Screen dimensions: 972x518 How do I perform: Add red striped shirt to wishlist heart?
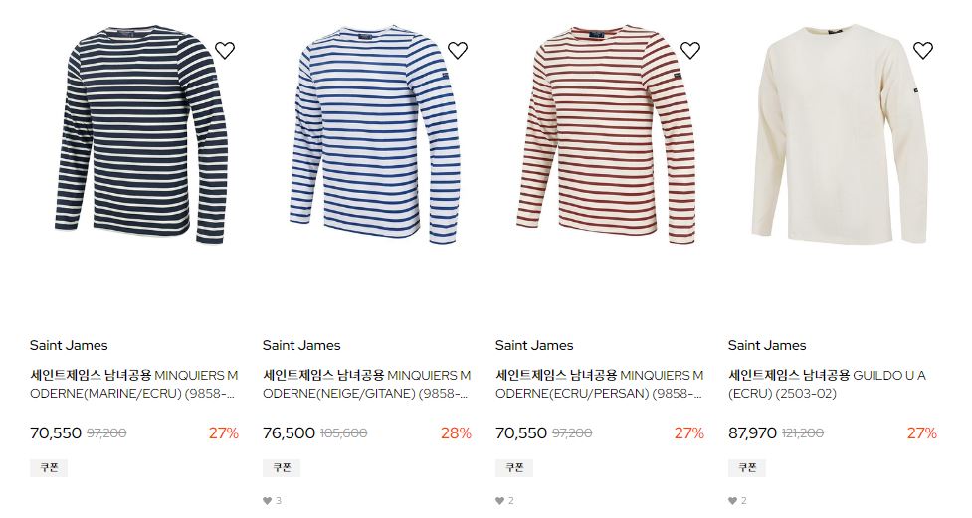tap(689, 50)
